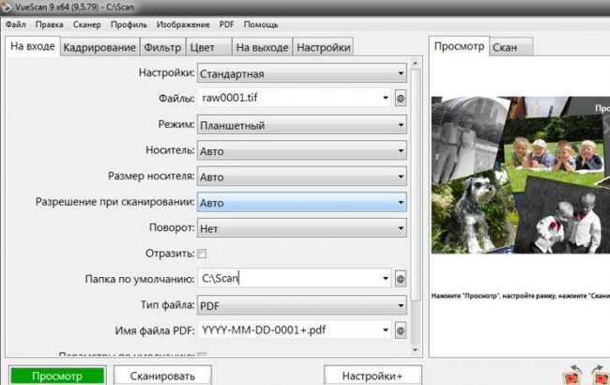Image resolution: width=610 pixels, height=385 pixels.
Task: Toggle the Отразить checkbox
Action: click(202, 254)
